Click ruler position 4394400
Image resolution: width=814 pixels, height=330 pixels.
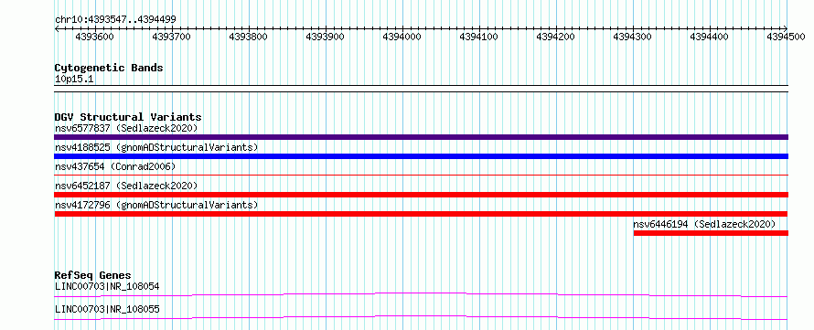[709, 37]
